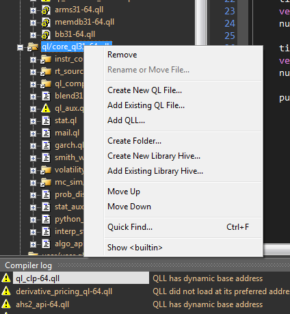Select Add Existing QL File... menu entry
The width and height of the screenshot is (290, 314).
tap(173, 105)
